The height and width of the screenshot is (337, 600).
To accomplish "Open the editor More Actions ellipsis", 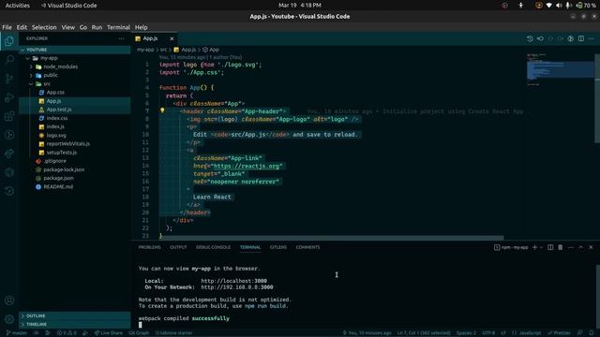I will [x=592, y=38].
